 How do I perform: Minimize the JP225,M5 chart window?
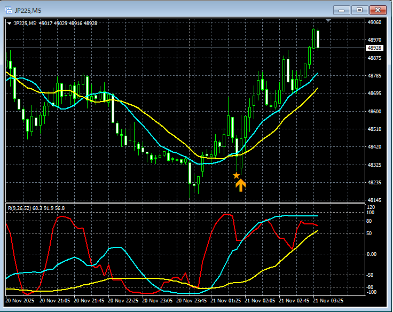(341, 10)
